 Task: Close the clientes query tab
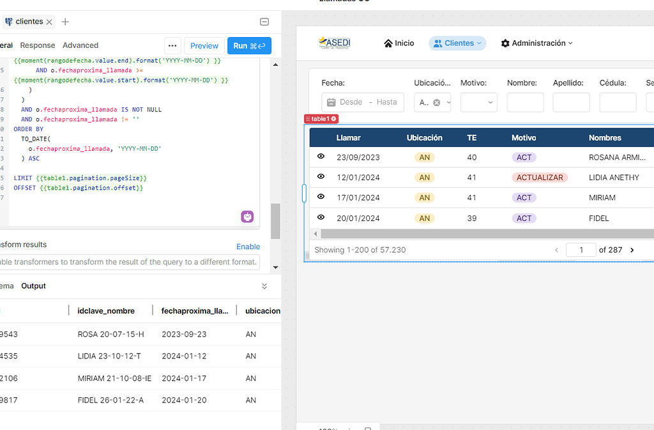(x=49, y=22)
